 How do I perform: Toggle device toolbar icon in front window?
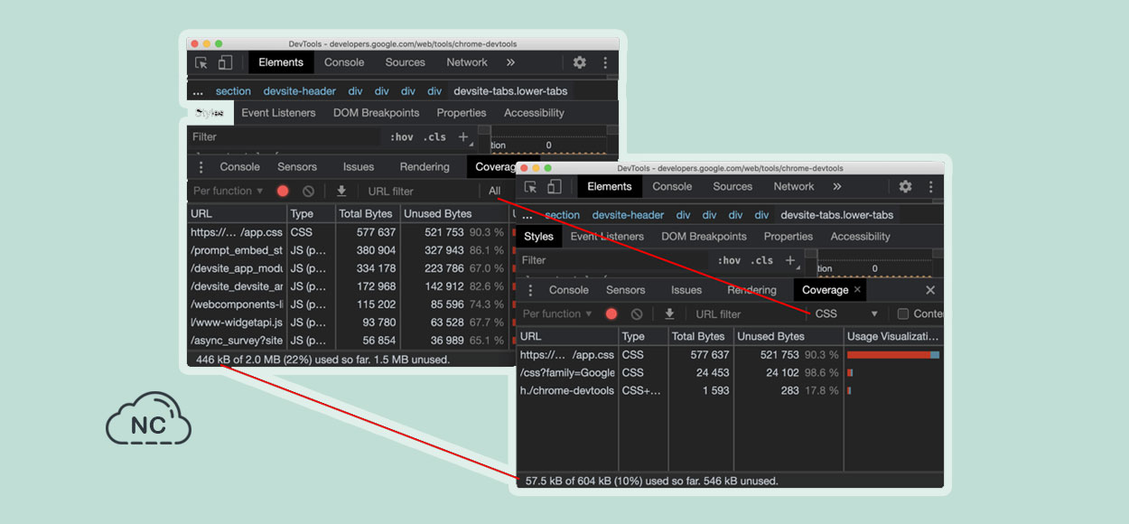(x=554, y=186)
